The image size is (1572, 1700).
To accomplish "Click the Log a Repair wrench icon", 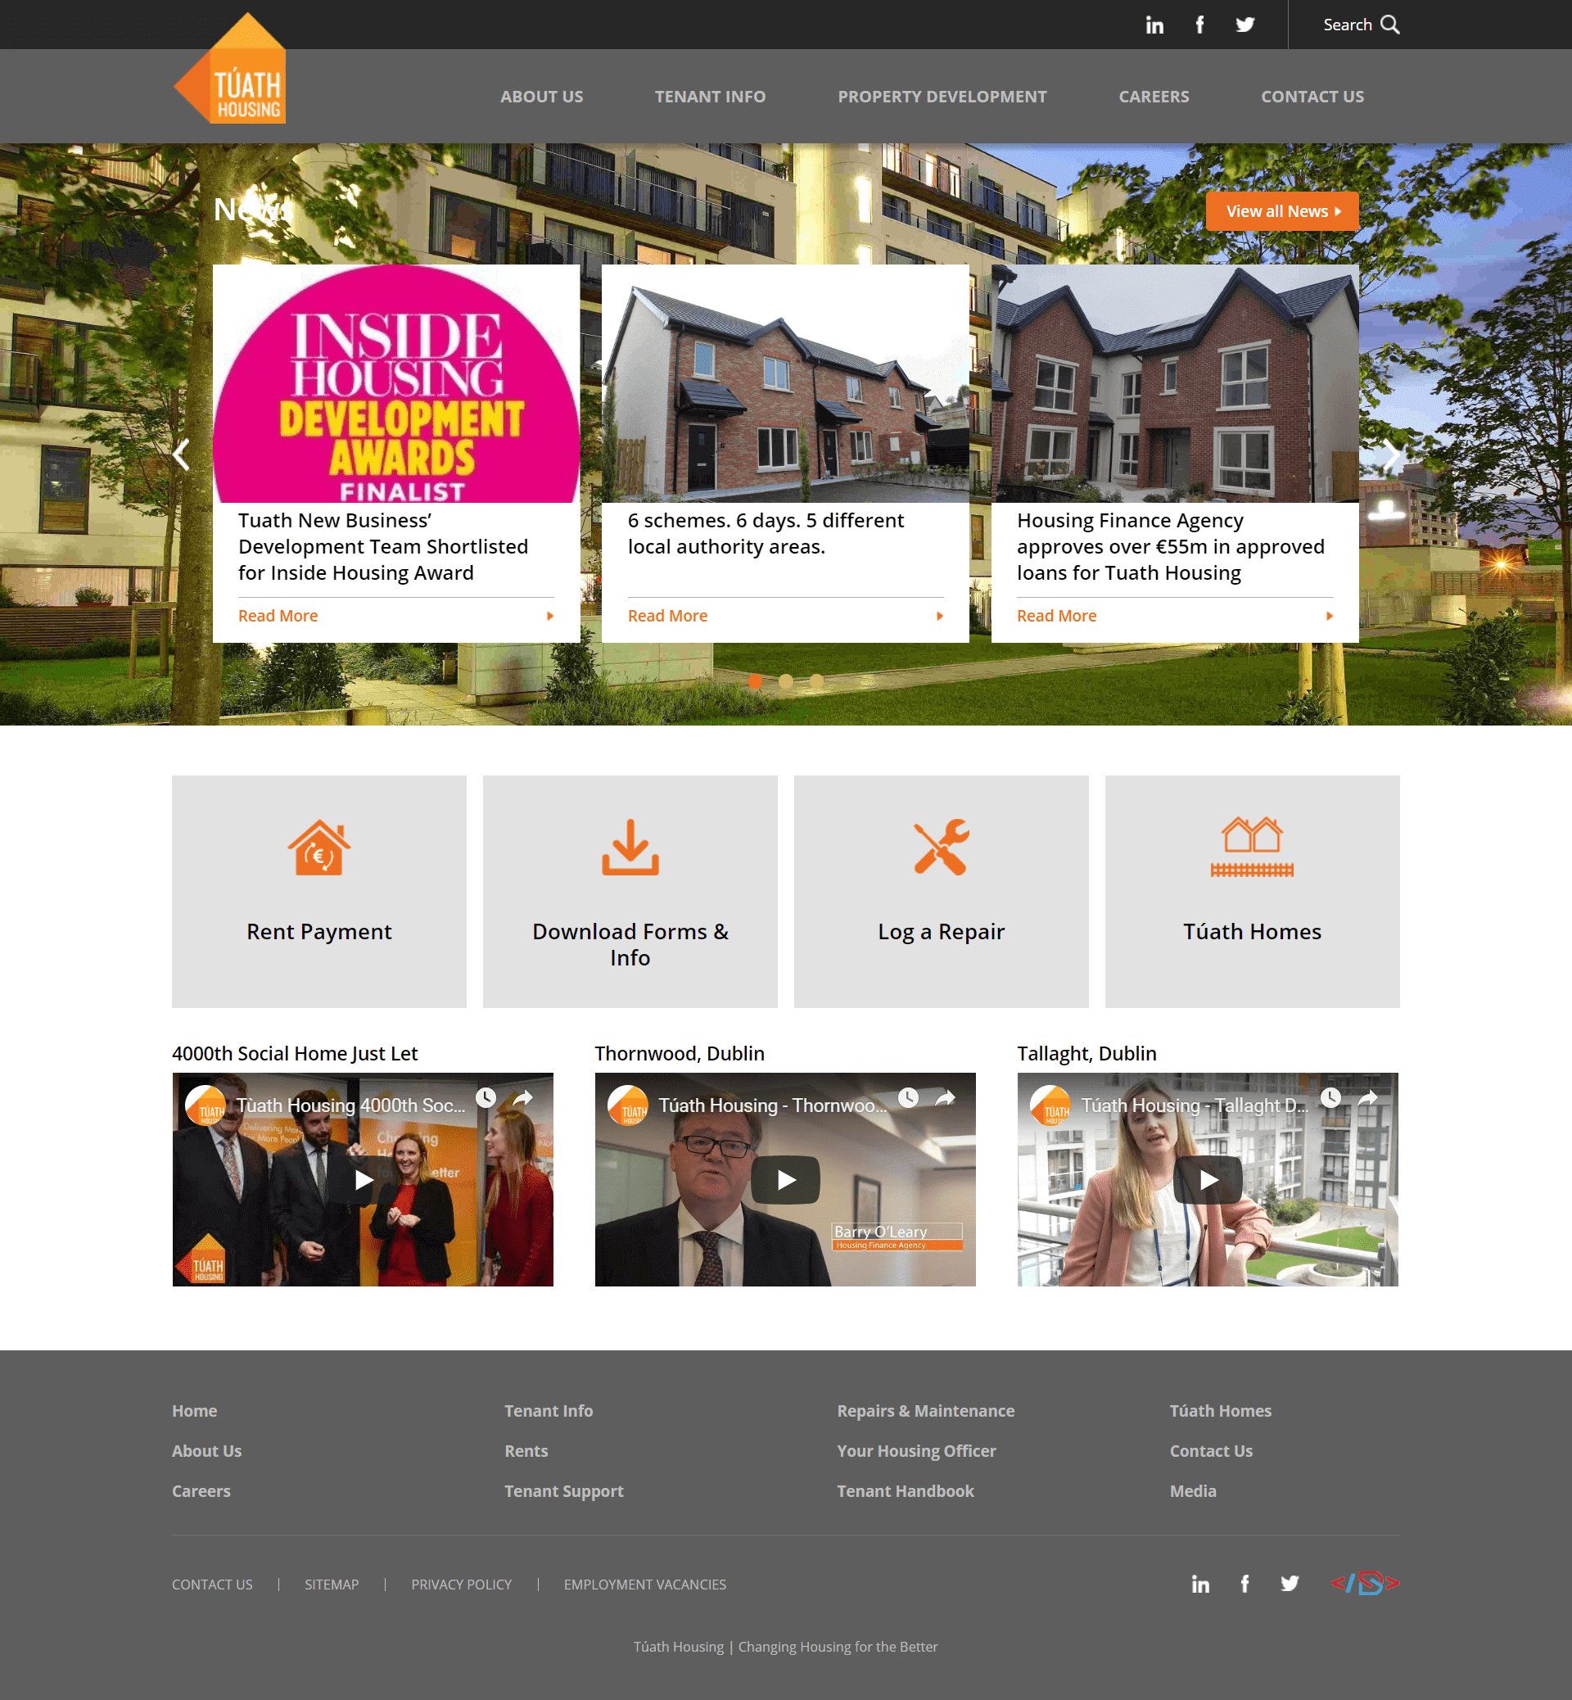I will pos(942,846).
